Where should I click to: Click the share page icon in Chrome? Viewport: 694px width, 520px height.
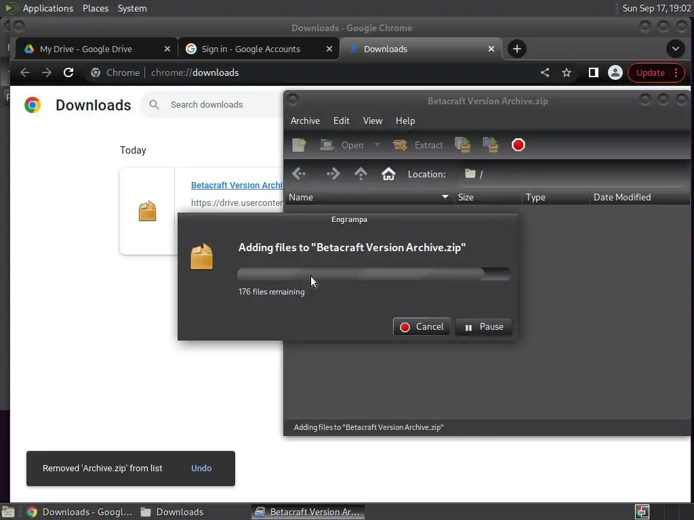545,72
